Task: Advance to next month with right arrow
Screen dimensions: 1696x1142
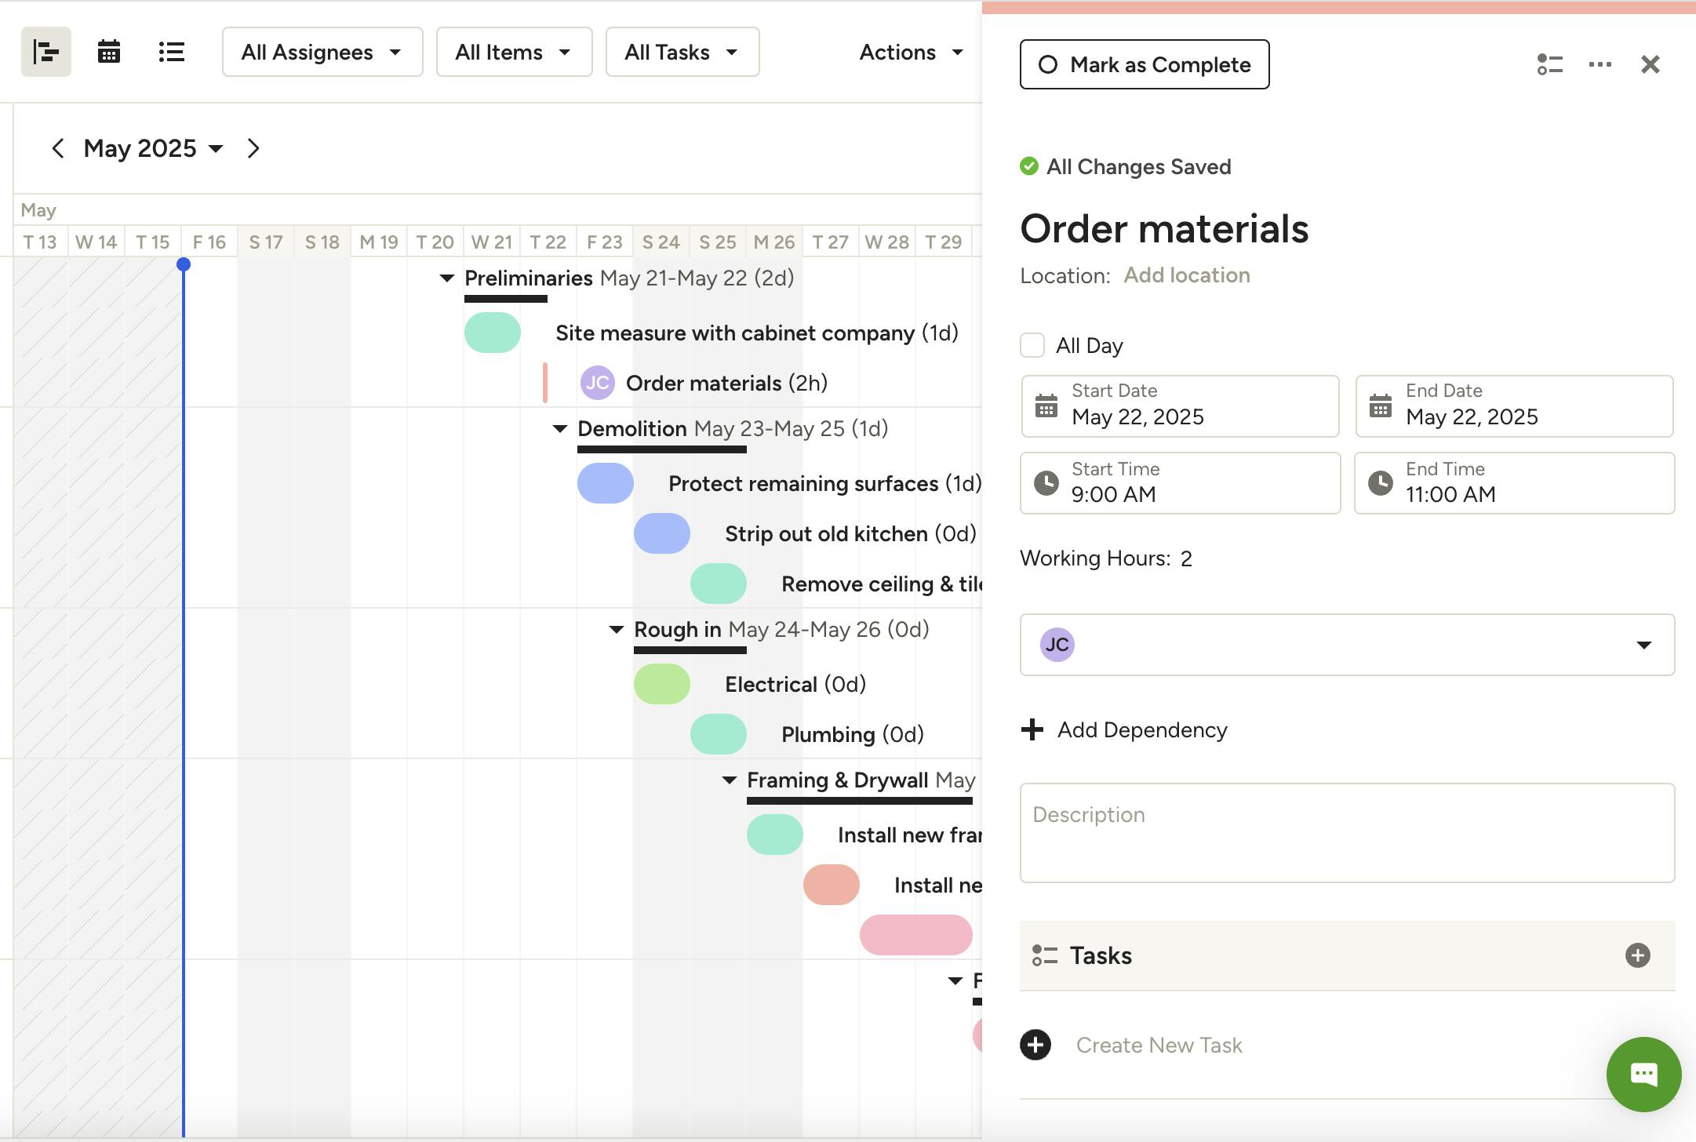Action: (x=253, y=148)
